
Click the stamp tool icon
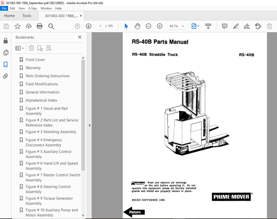[x=258, y=26]
